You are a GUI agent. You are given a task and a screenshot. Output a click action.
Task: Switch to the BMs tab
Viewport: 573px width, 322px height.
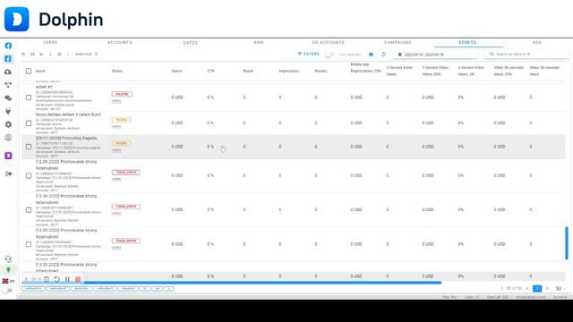coord(259,42)
